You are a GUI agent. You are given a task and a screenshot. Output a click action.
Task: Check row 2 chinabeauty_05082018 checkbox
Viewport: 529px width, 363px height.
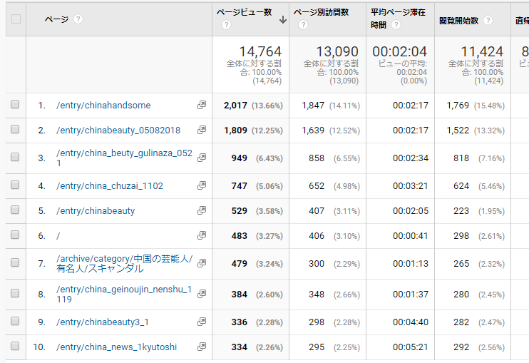click(x=15, y=129)
